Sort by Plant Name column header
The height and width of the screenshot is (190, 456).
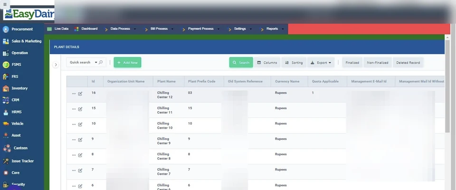tap(169, 82)
